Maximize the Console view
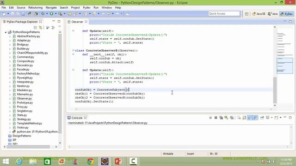Image resolution: width=296 pixels, height=166 pixels. [x=290, y=118]
